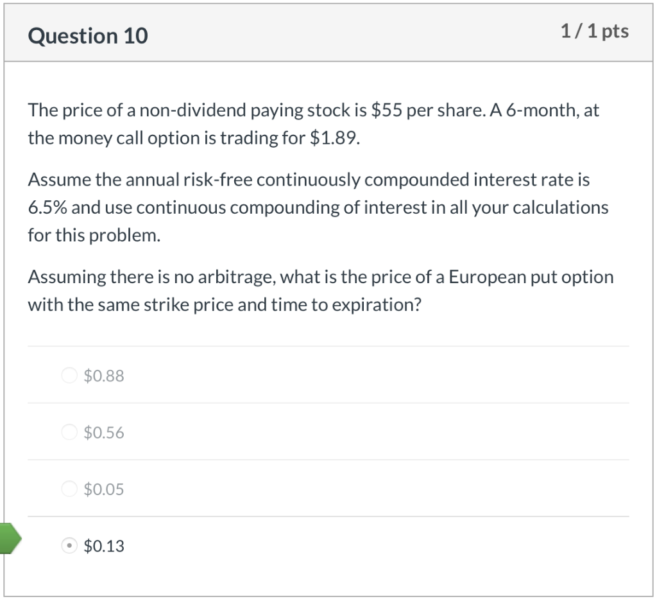Click the filled radio beside $0.13
This screenshot has height=601, width=657.
(x=69, y=546)
